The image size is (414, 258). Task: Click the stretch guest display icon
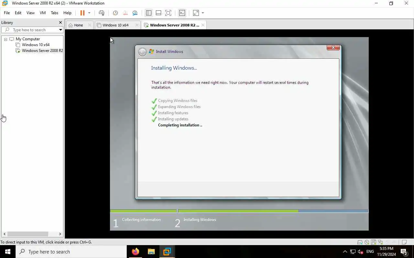pos(196,13)
